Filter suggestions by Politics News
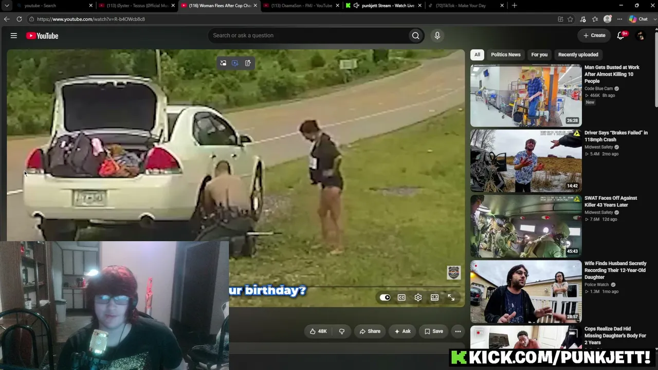658x370 pixels. coord(506,54)
